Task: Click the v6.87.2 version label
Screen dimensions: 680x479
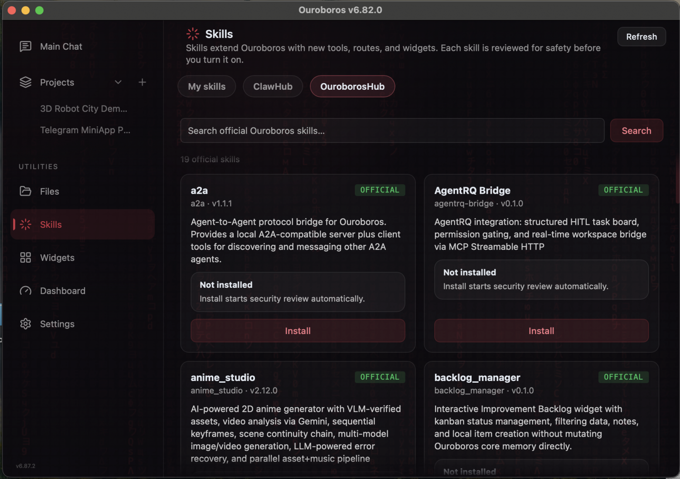Action: point(26,466)
